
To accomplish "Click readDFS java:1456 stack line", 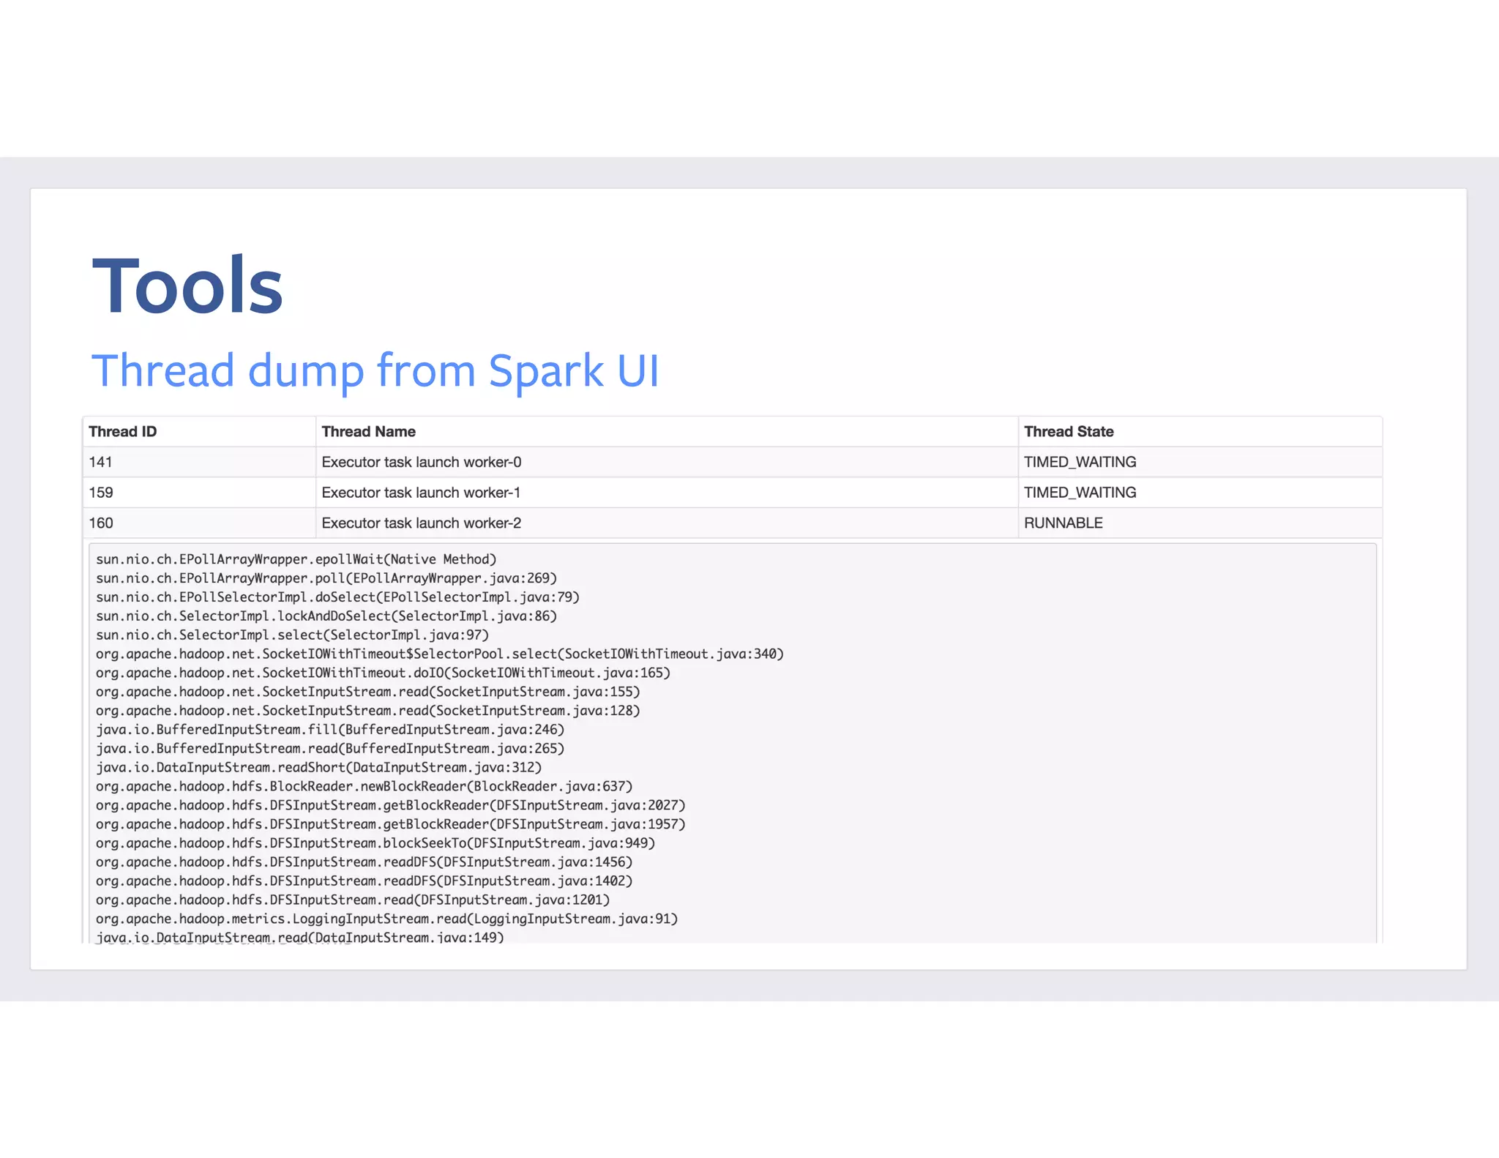I will [365, 863].
